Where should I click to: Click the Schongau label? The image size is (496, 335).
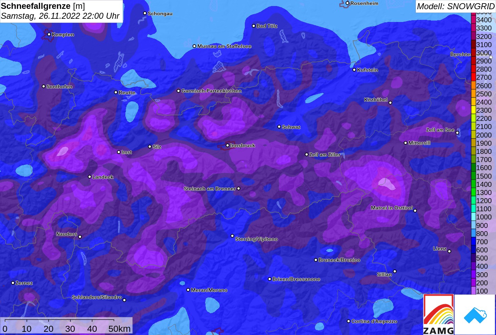[x=160, y=13]
